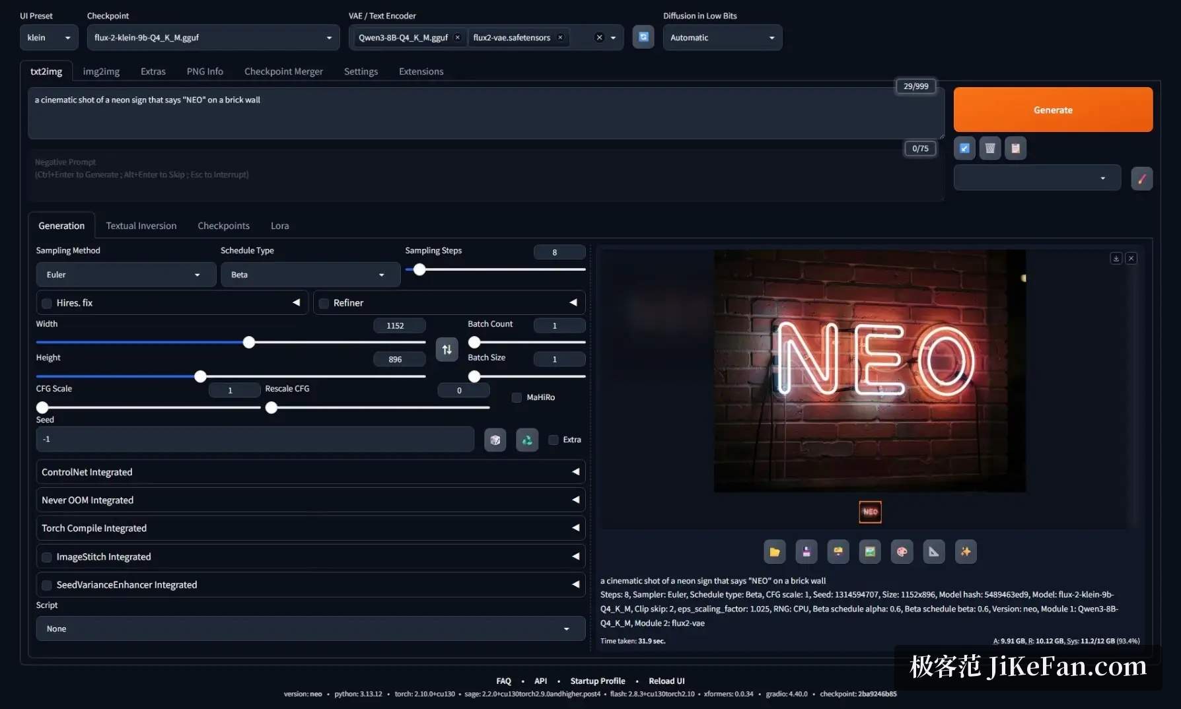Adjust the CFG Scale slider handle
This screenshot has height=709, width=1181.
pos(42,408)
